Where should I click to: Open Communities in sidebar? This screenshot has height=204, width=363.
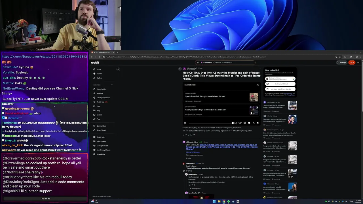tap(100, 126)
